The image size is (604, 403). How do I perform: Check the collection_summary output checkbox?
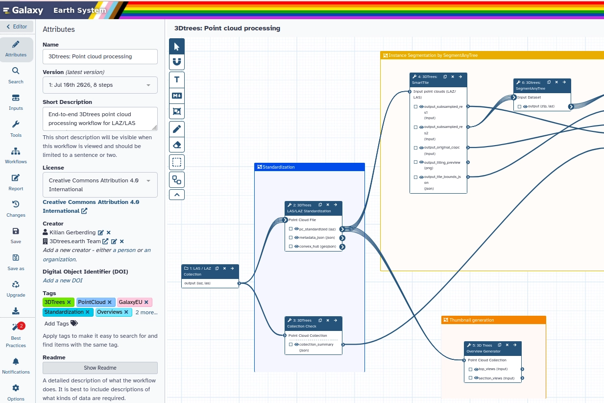coord(290,345)
